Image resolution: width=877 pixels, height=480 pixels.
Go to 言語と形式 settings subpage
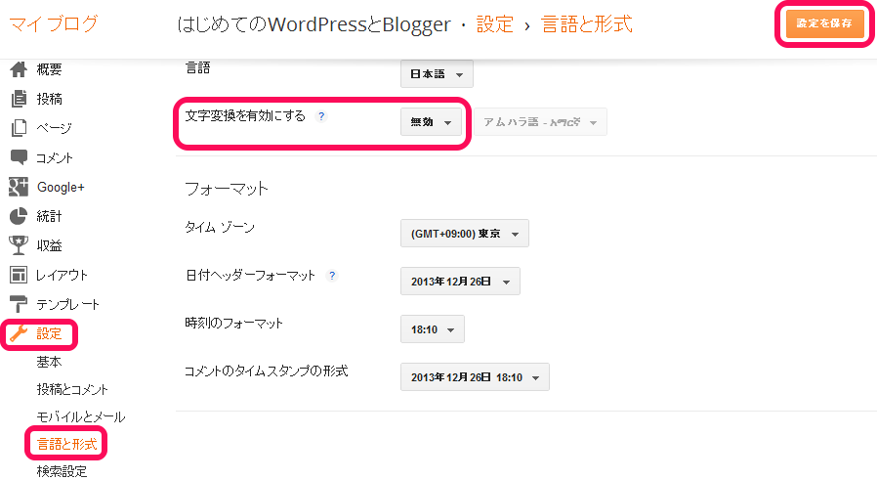(x=67, y=444)
